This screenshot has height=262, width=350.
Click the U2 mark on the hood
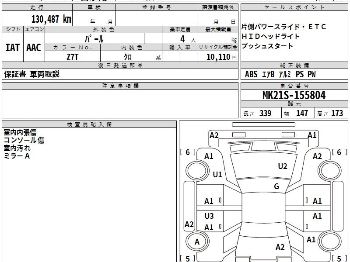click(x=283, y=166)
